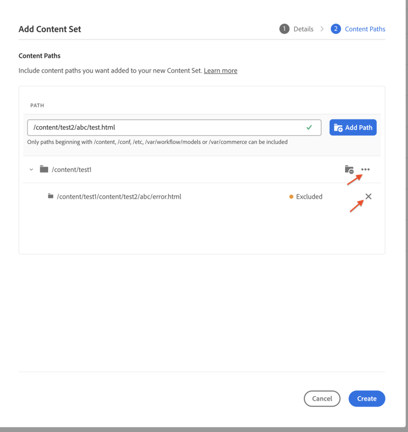Click the /content/test1 folder icon

(x=44, y=169)
